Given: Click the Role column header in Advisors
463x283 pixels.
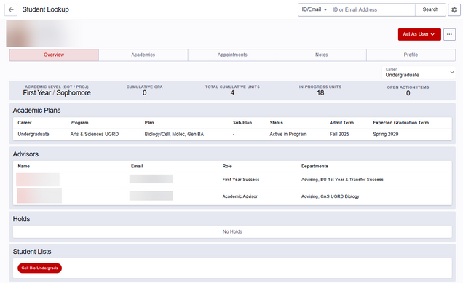Looking at the screenshot, I should coord(227,166).
